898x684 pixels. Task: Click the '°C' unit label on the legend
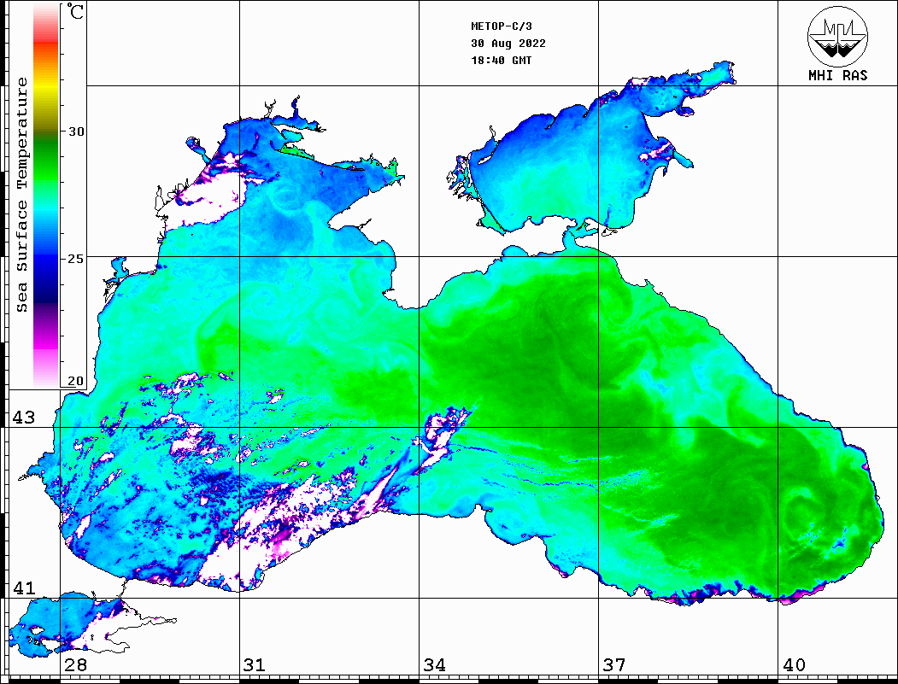click(75, 11)
